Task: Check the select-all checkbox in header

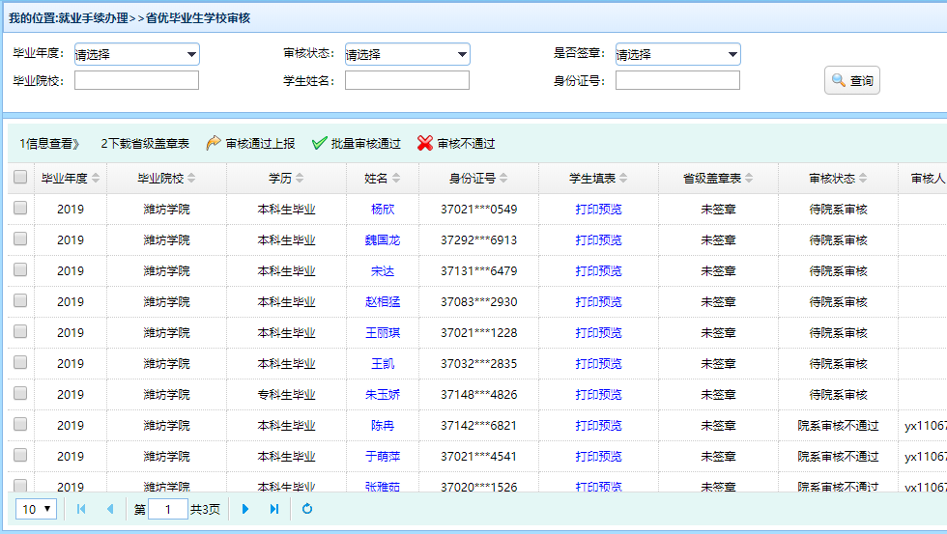Action: [20, 178]
